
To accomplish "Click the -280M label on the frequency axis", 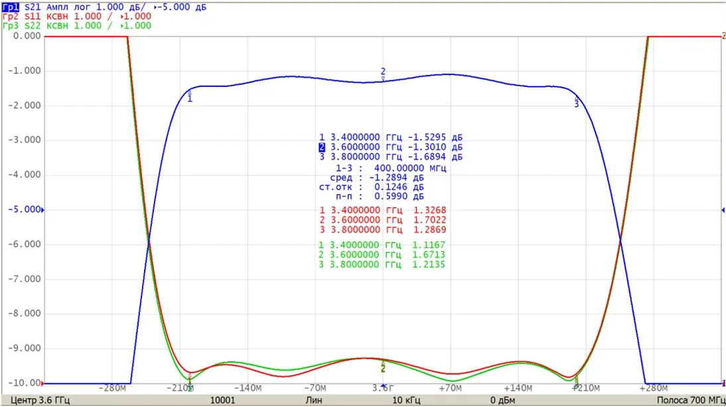I will pos(112,388).
